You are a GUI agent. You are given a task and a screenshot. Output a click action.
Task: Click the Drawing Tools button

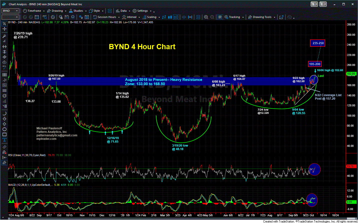coord(260,17)
